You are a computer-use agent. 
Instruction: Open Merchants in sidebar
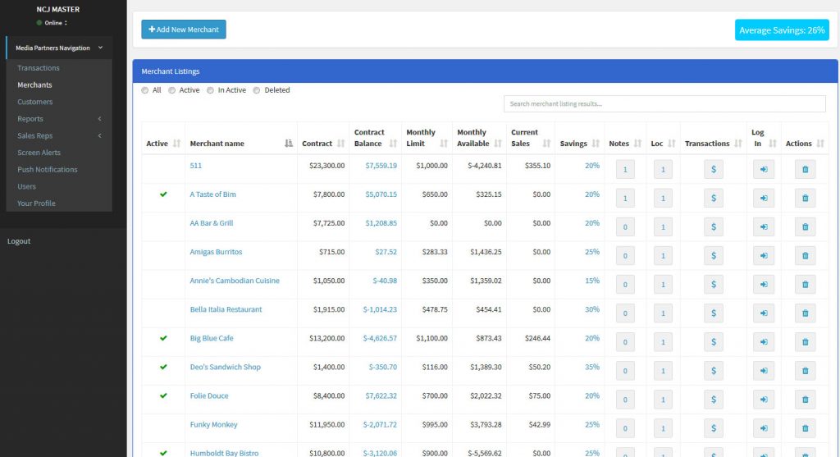[x=34, y=85]
